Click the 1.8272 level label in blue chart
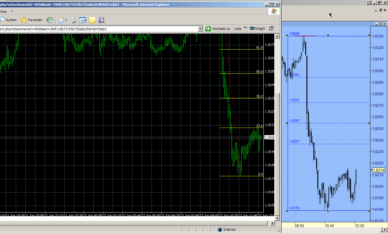This screenshot has height=234, width=388. coord(294,100)
